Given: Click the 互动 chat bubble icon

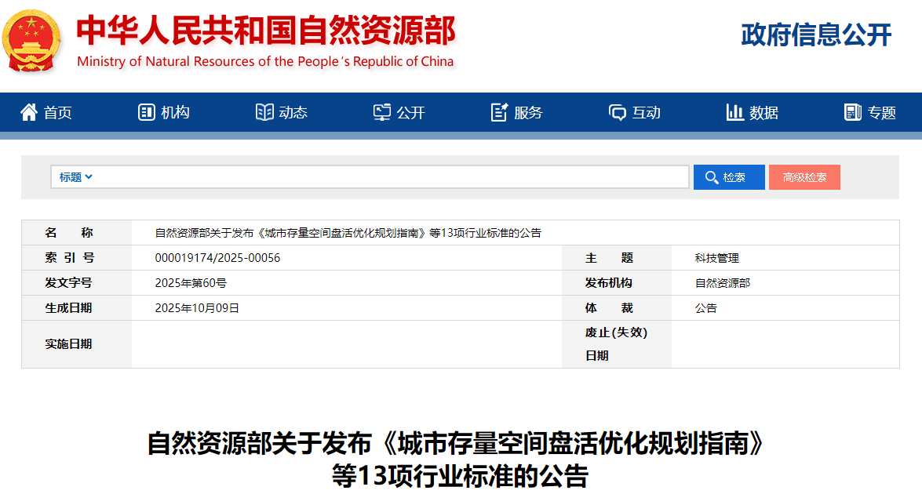Looking at the screenshot, I should [x=618, y=112].
